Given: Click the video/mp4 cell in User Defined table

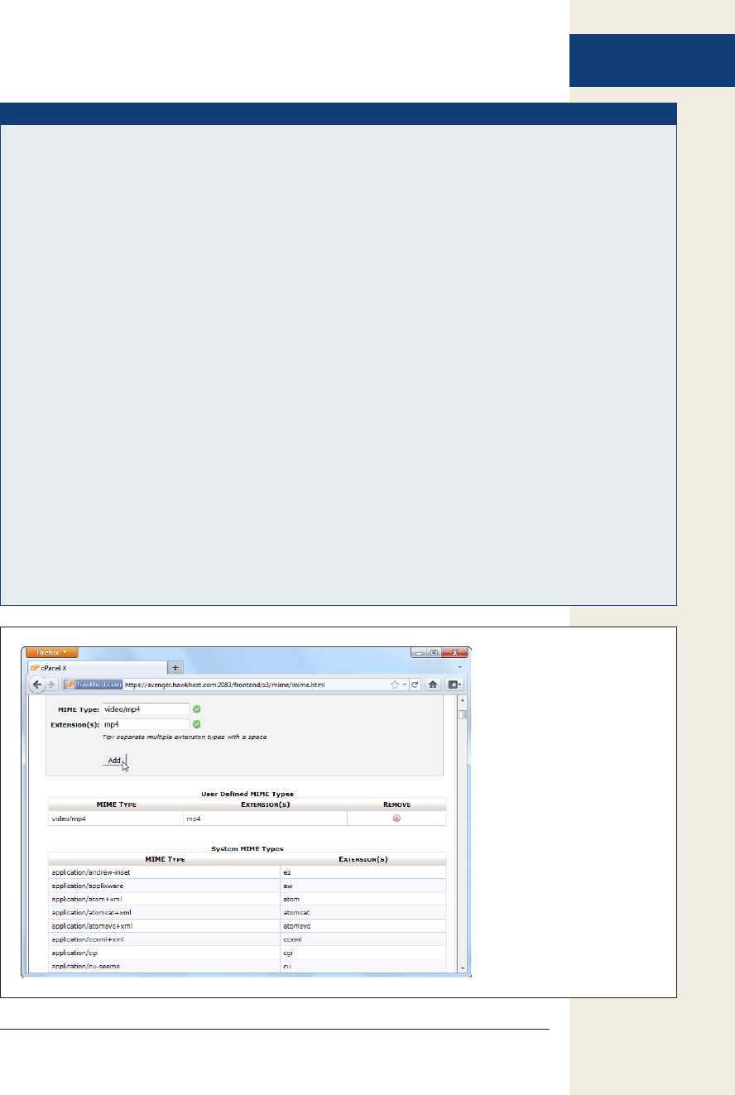Looking at the screenshot, I should click(x=115, y=819).
